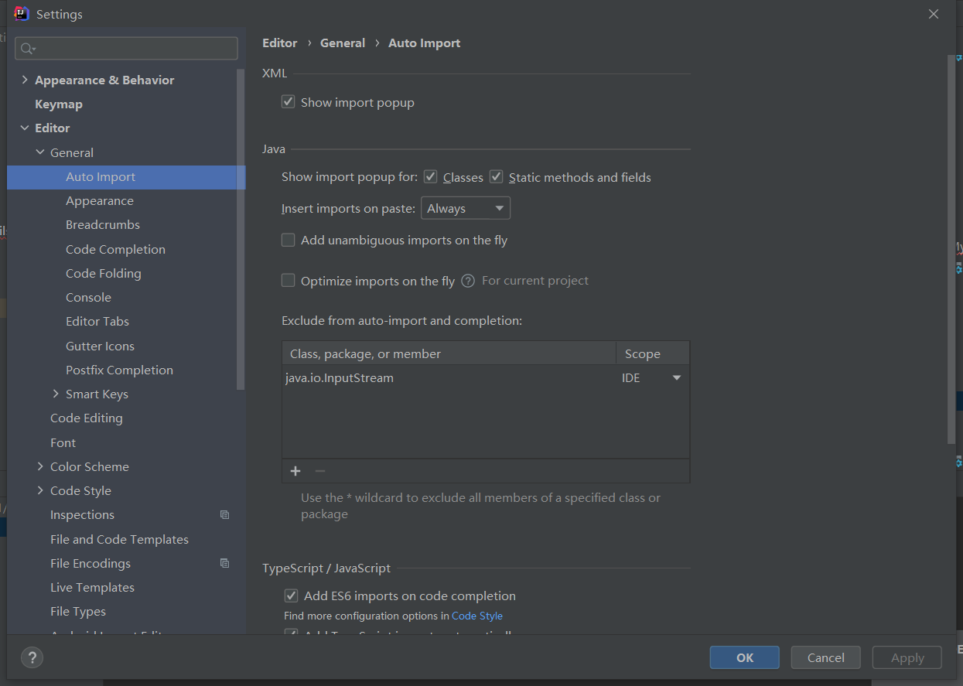Click the copy icon beside Inspections
This screenshot has width=963, height=686.
224,515
